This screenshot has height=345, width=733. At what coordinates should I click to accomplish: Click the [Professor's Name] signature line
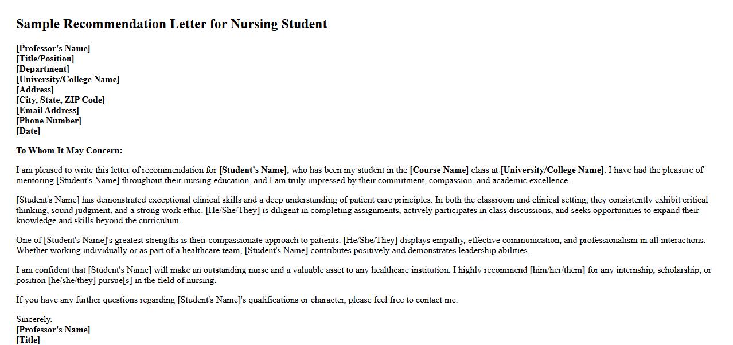53,330
